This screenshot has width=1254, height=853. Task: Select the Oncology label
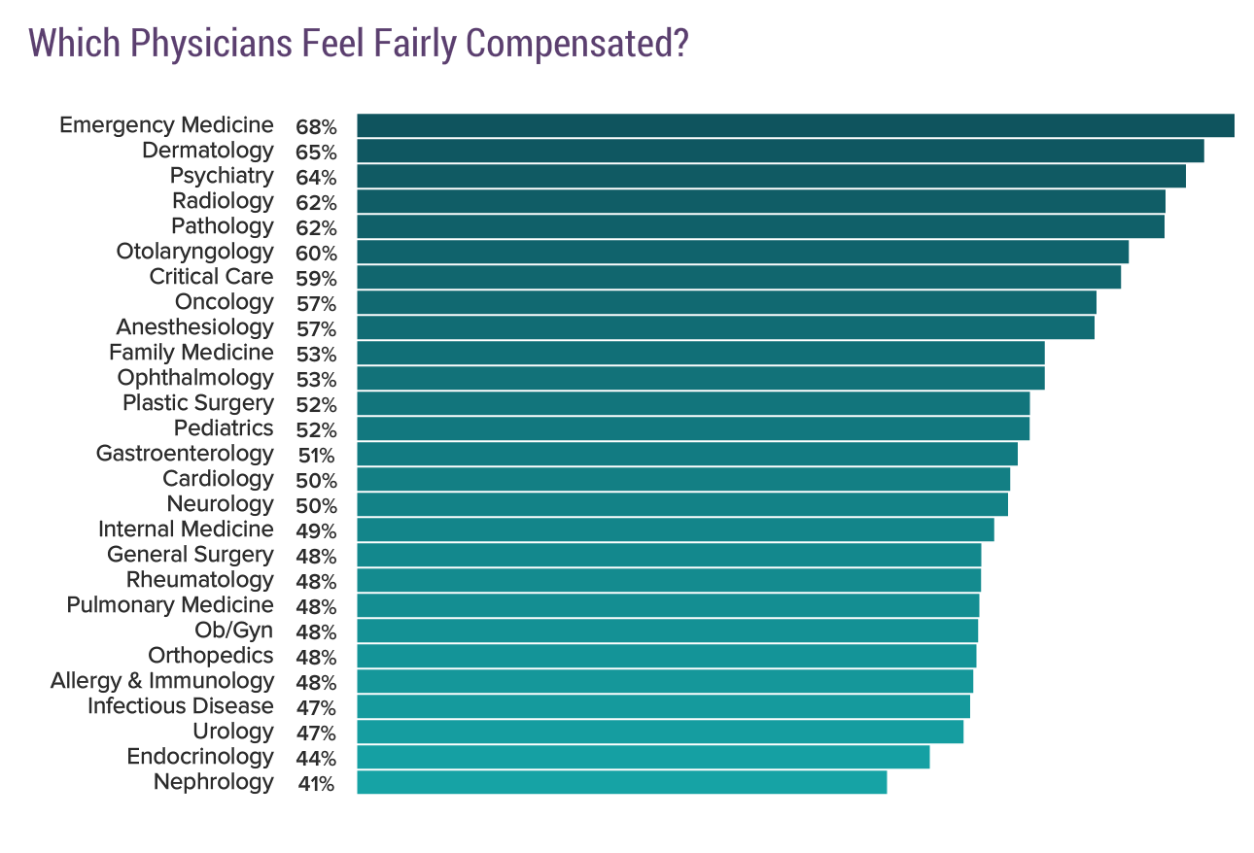[225, 302]
